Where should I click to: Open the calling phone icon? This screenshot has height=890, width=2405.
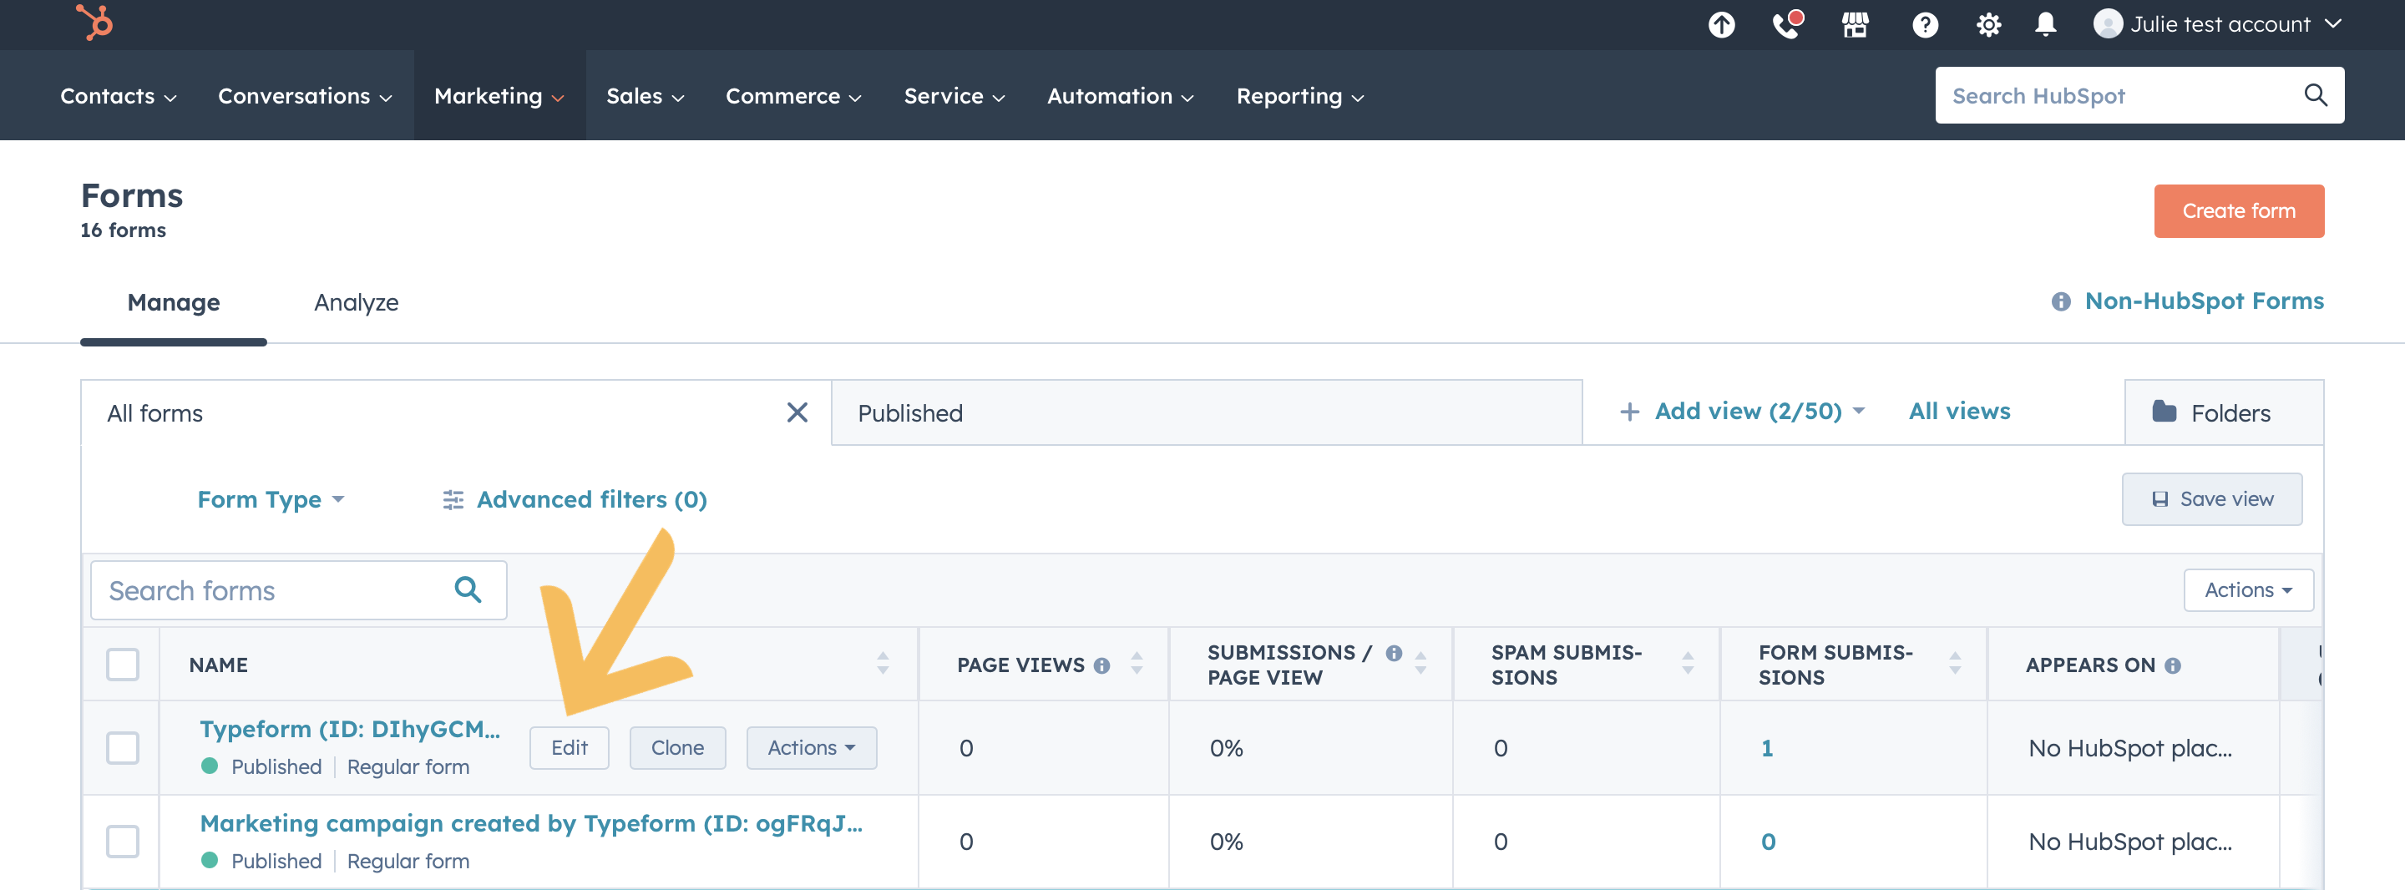(1787, 24)
